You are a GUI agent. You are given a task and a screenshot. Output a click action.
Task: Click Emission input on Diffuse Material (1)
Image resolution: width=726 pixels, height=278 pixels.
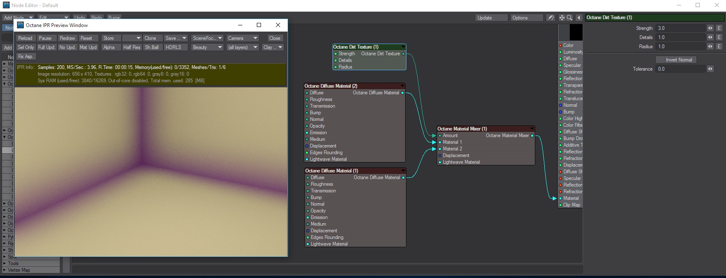308,217
